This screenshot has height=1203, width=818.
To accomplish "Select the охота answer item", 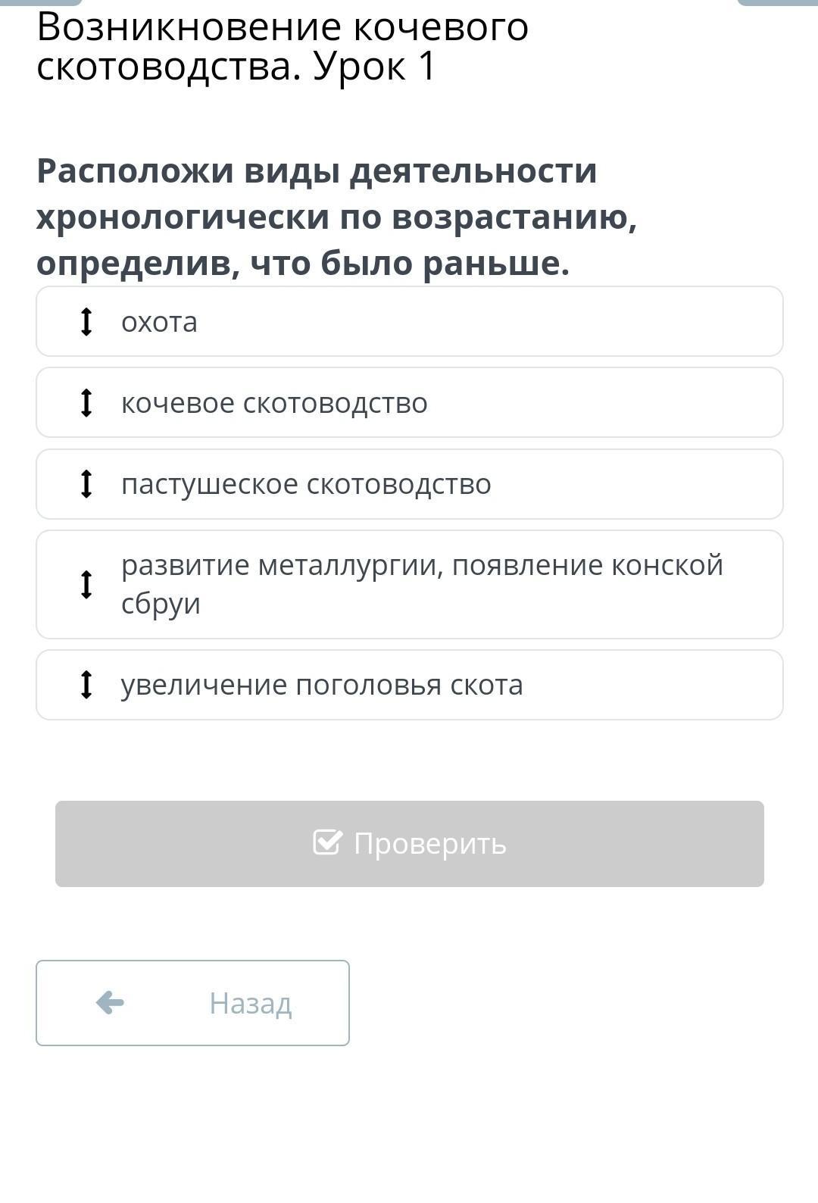I will click(x=409, y=322).
